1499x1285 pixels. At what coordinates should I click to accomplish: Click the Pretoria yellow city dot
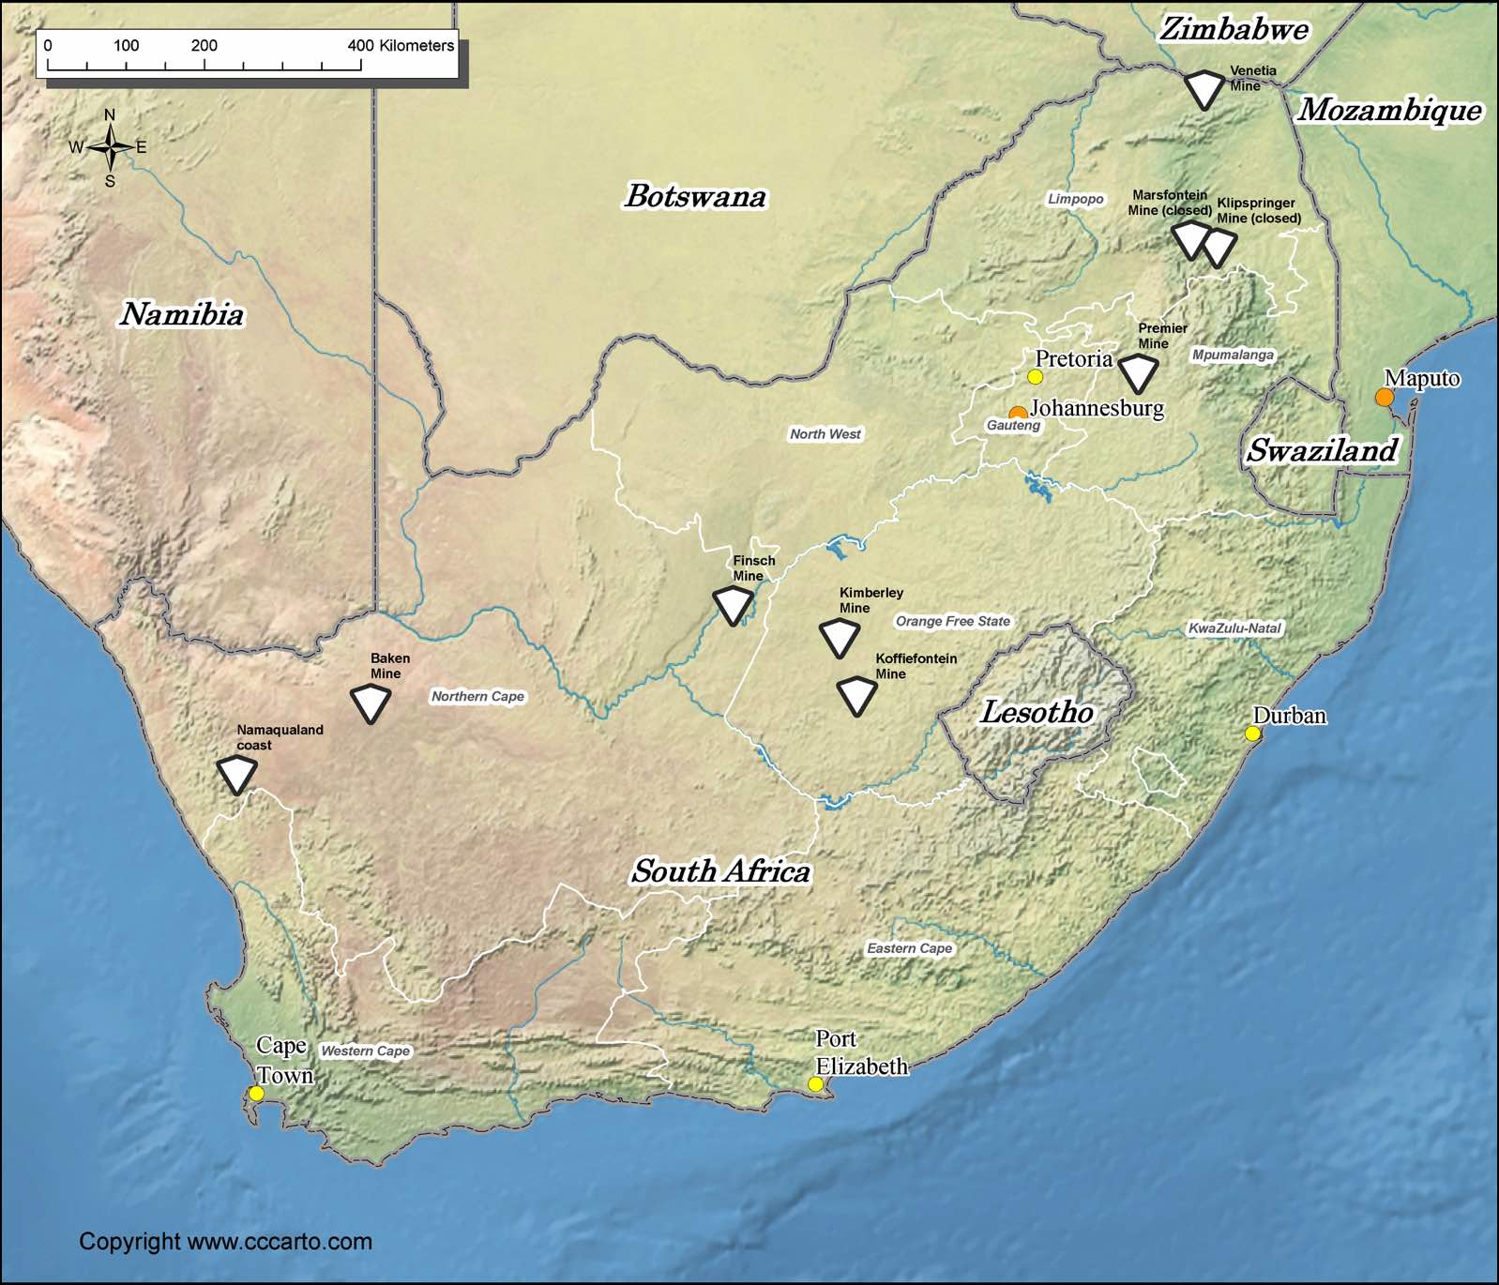coord(1035,377)
